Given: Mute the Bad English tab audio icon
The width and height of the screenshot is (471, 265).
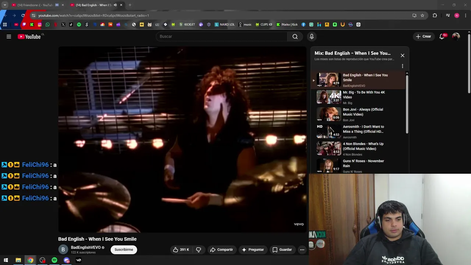Looking at the screenshot, I should [115, 5].
